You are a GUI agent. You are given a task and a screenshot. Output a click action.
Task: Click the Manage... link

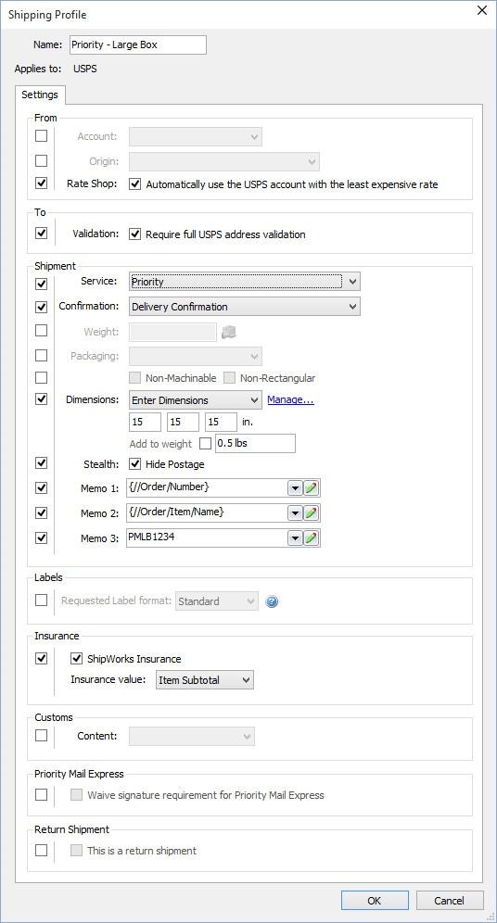(290, 399)
